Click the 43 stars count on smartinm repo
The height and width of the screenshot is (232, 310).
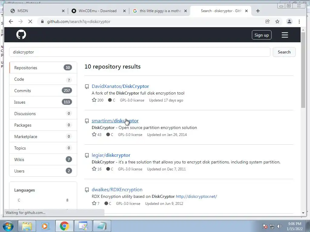click(x=97, y=134)
